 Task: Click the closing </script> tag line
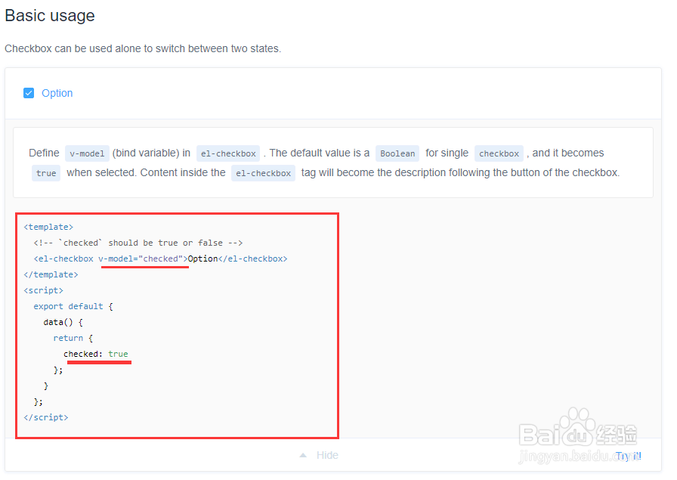(x=46, y=417)
